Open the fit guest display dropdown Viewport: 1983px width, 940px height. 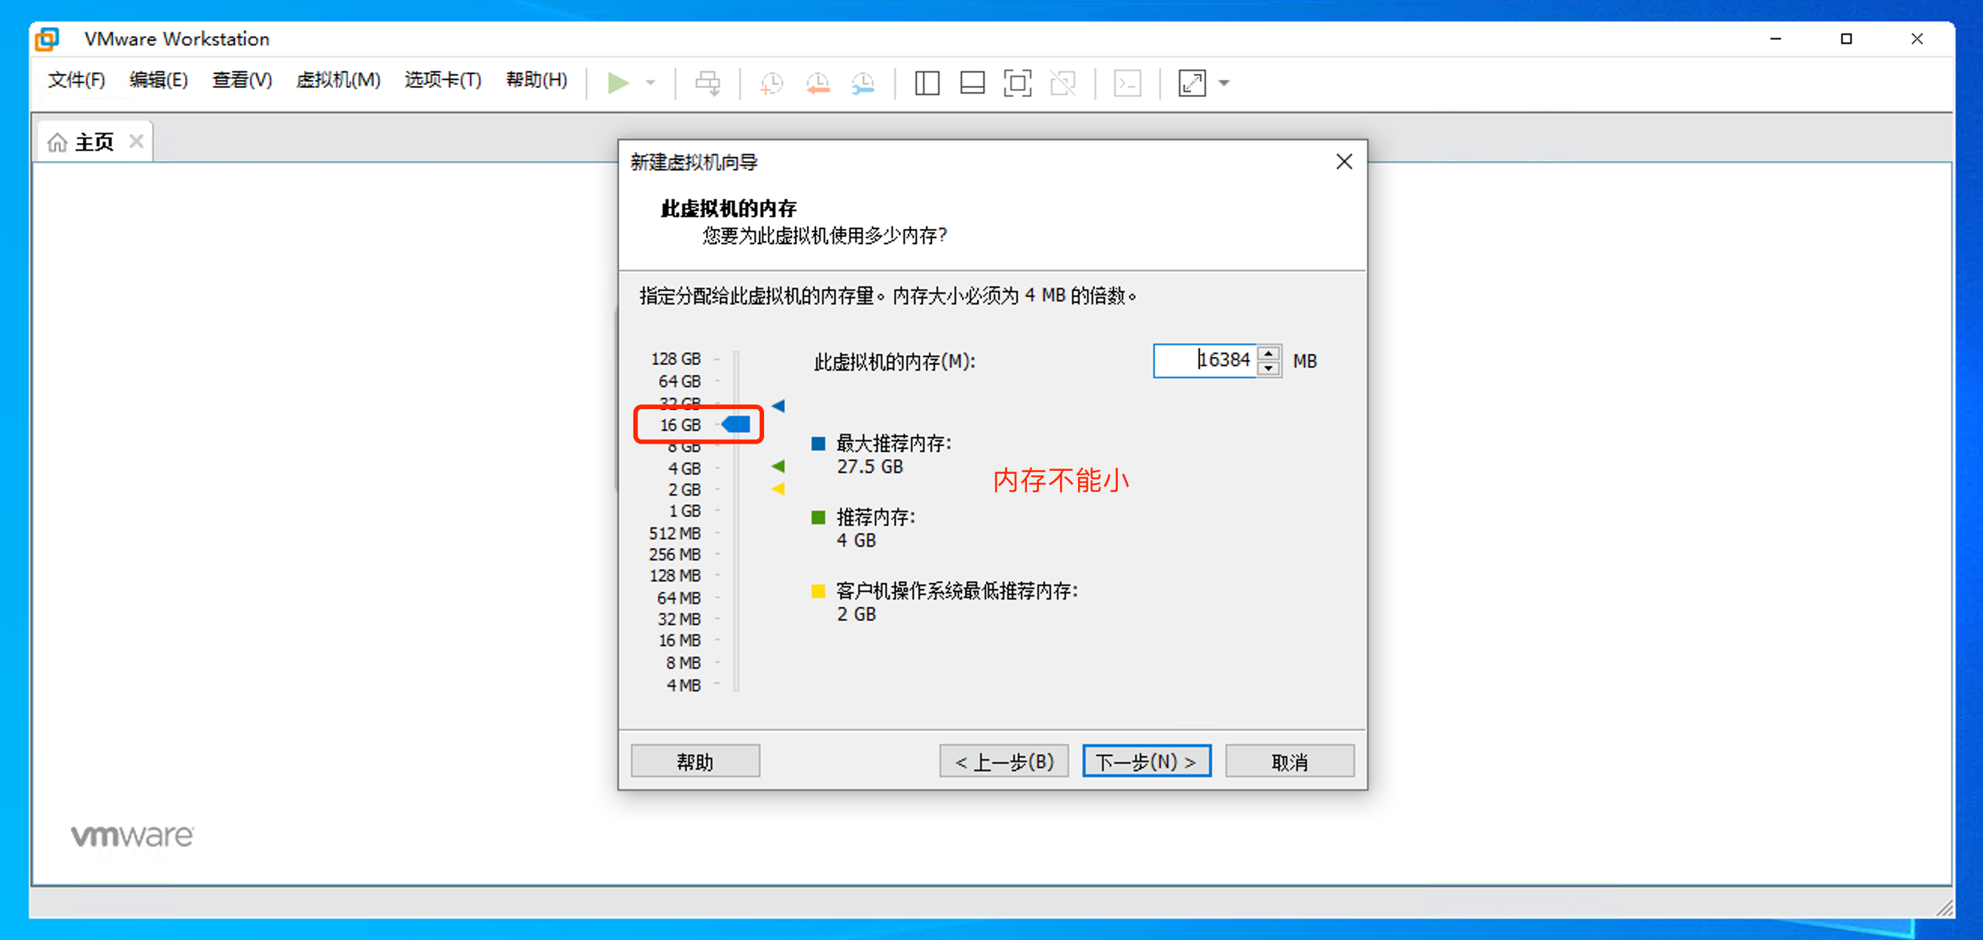pos(1224,83)
